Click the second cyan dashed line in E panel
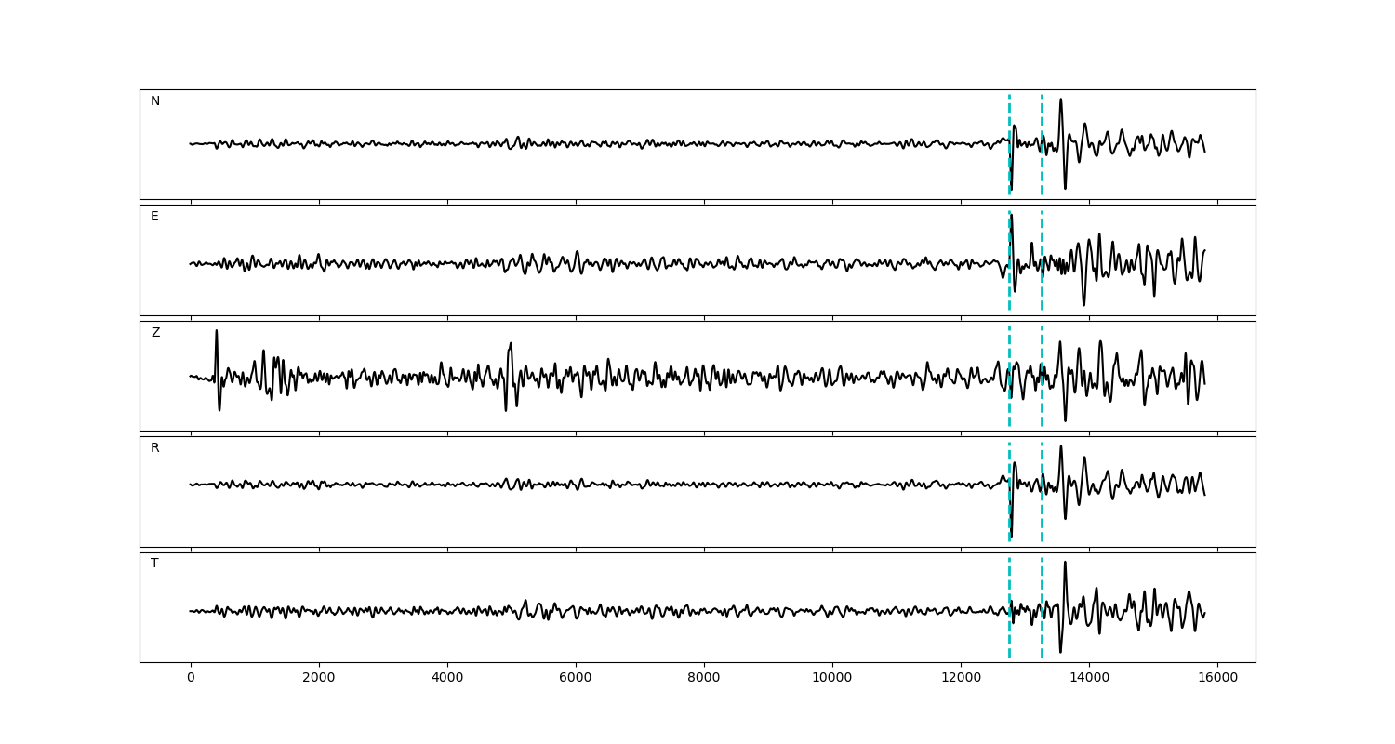This screenshot has height=744, width=1395. click(x=1042, y=232)
